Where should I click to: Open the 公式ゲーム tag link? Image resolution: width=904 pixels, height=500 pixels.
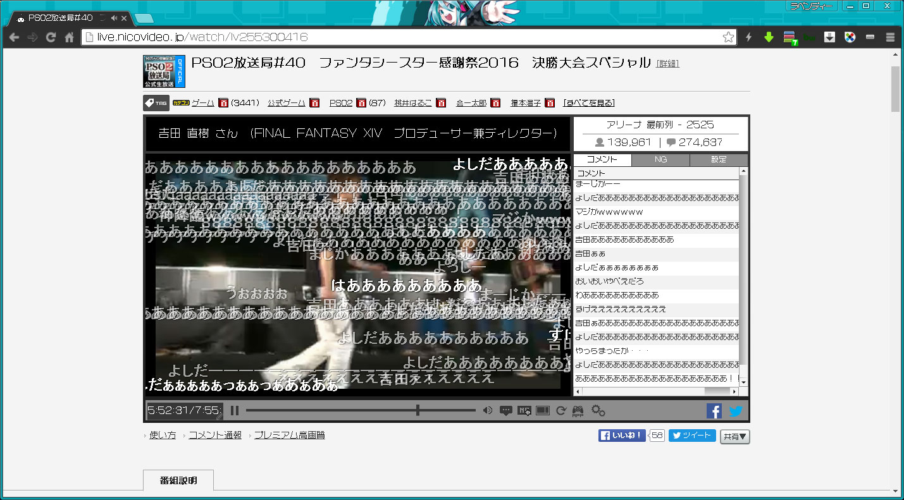coord(286,103)
